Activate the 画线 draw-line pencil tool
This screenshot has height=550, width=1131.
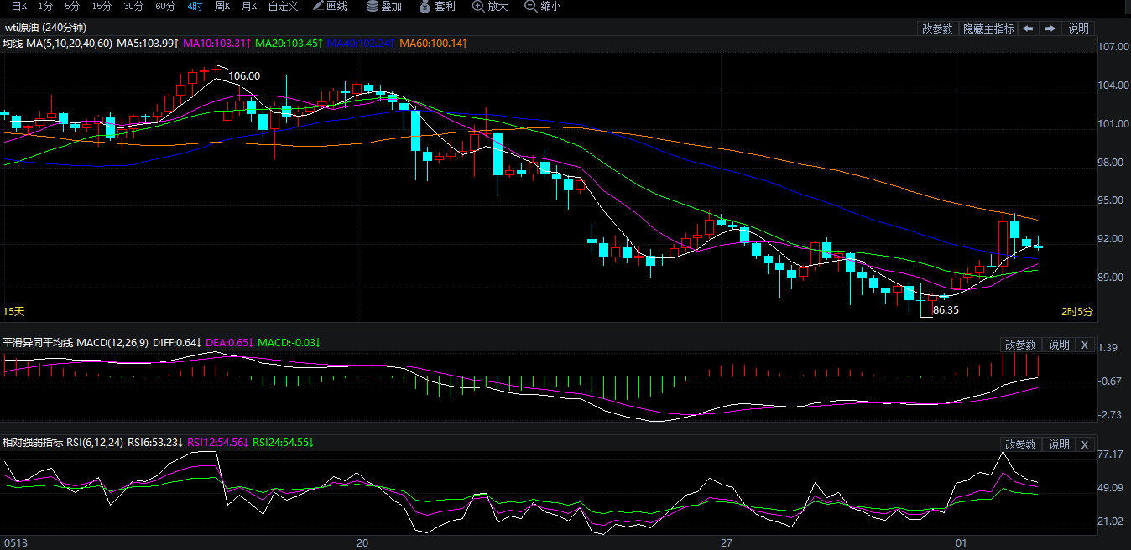pos(330,6)
